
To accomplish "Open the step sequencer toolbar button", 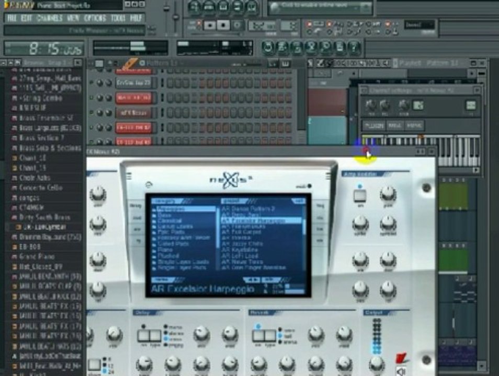I will [209, 6].
